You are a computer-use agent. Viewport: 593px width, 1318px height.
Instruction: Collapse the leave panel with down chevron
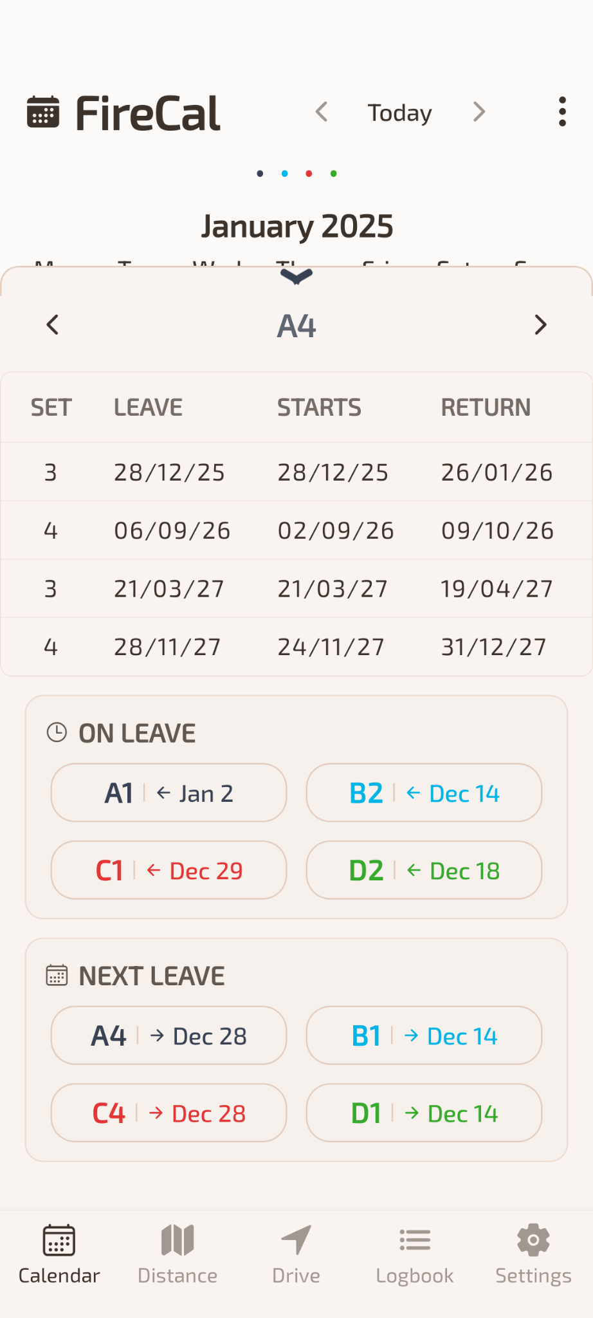pyautogui.click(x=296, y=277)
